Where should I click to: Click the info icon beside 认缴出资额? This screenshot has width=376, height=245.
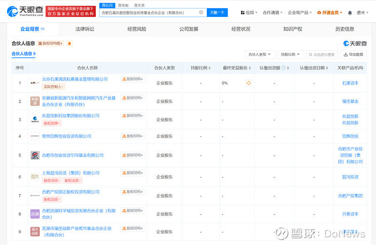tap(283, 68)
